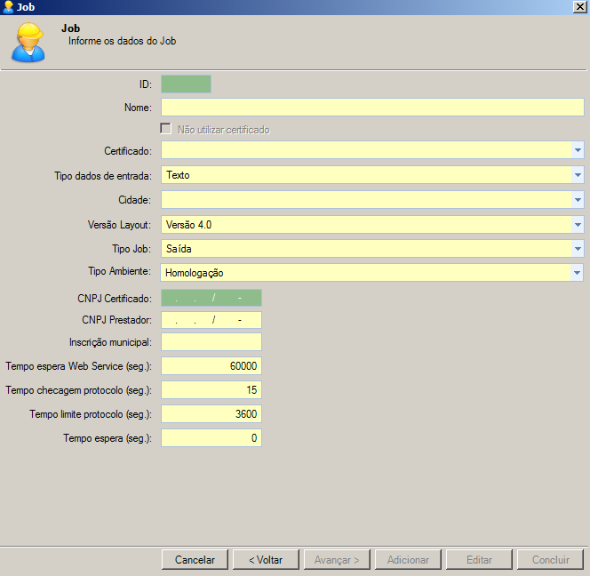Image resolution: width=590 pixels, height=576 pixels.
Task: Expand the Tipo Ambiente dropdown
Action: click(578, 273)
